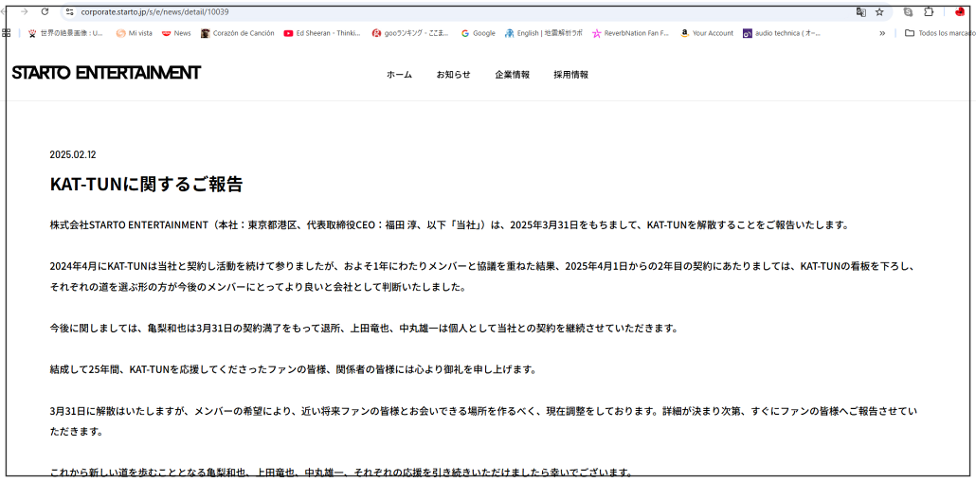976x482 pixels.
Task: Click the date 2025.02.12
Action: [73, 155]
